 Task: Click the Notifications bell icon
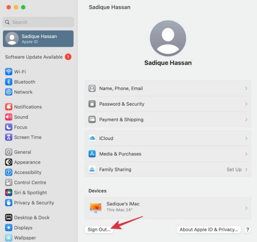[x=9, y=107]
